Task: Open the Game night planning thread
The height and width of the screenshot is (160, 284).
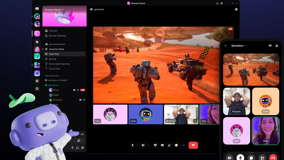Action: click(59, 64)
